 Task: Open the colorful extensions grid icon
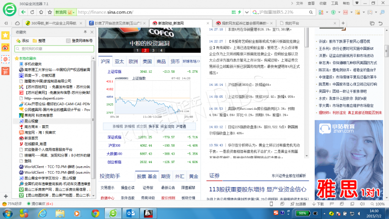321,12
